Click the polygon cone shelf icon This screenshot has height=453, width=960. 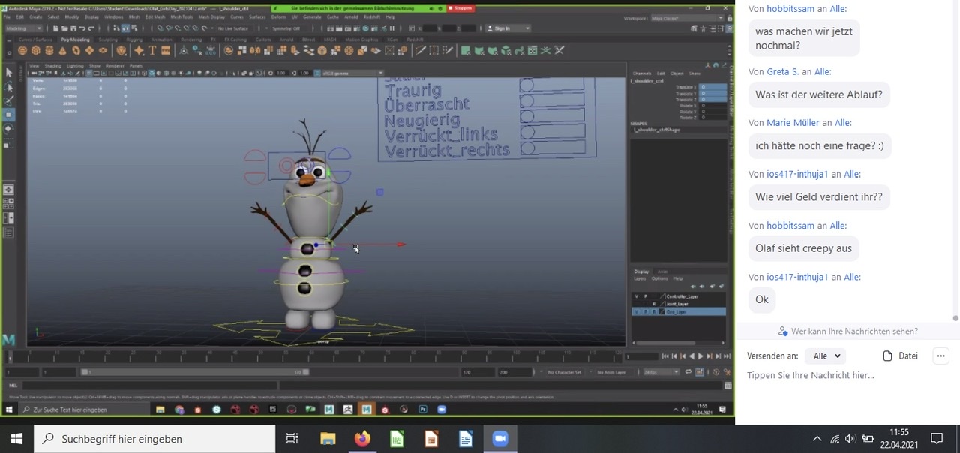point(62,50)
